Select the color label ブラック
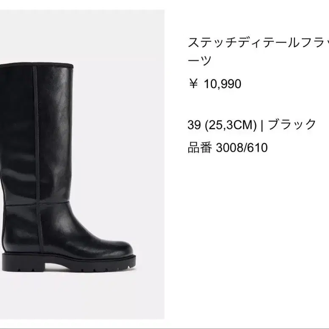This screenshot has height=329, width=329. 292,124
